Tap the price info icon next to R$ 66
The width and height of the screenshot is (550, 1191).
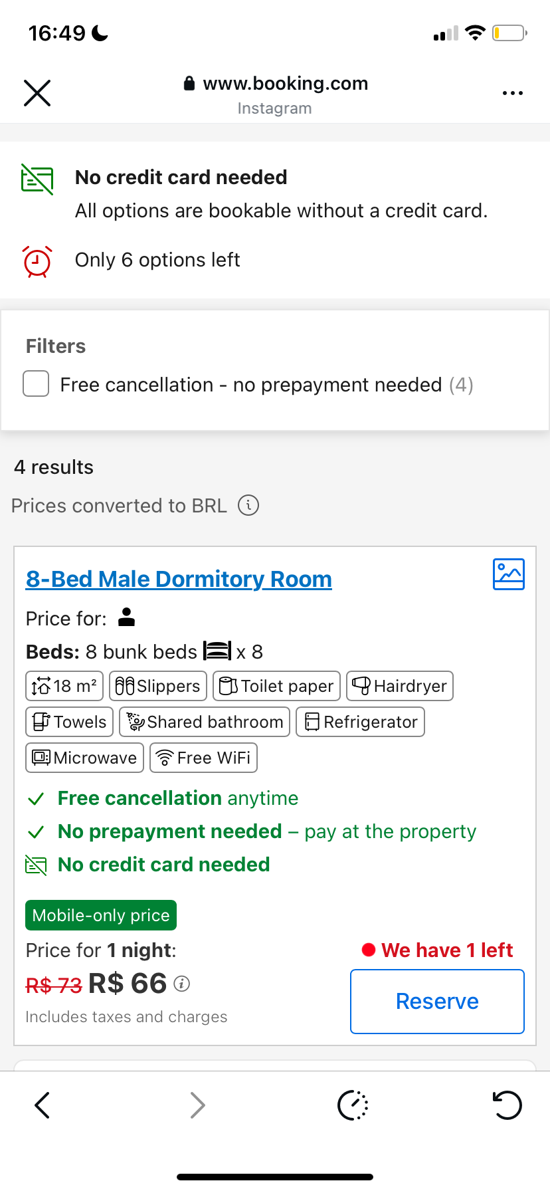tap(182, 984)
